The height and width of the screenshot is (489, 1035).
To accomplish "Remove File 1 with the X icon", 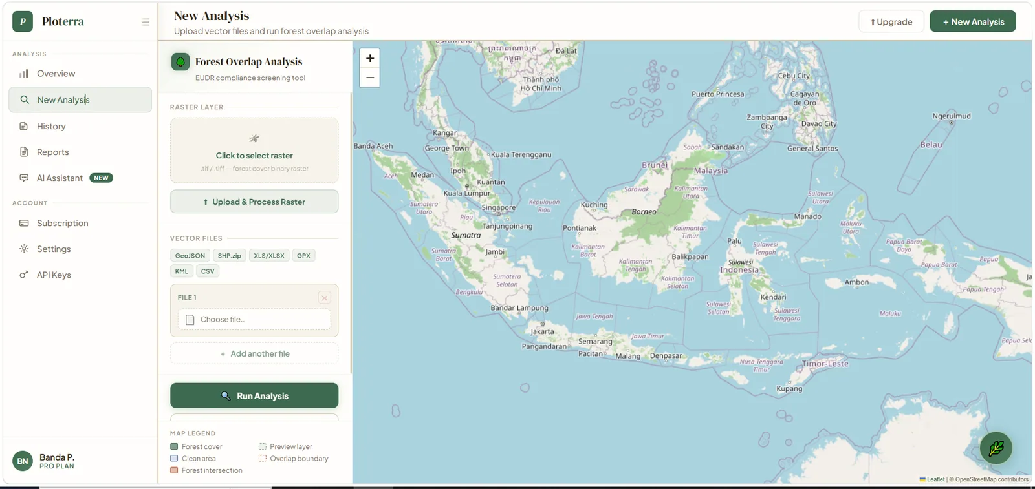I will tap(325, 298).
